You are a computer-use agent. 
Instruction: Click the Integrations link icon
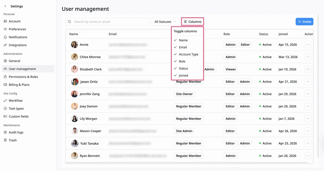5,45
